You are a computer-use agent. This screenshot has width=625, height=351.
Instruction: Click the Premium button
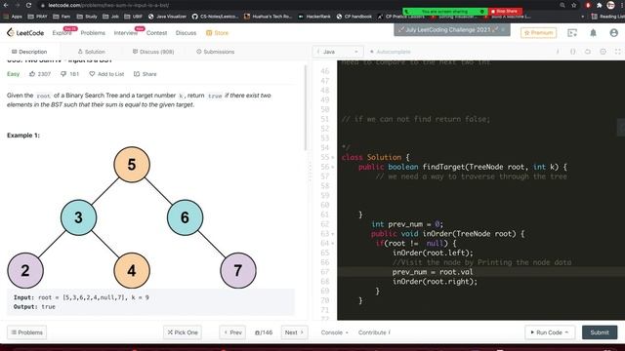tap(538, 32)
